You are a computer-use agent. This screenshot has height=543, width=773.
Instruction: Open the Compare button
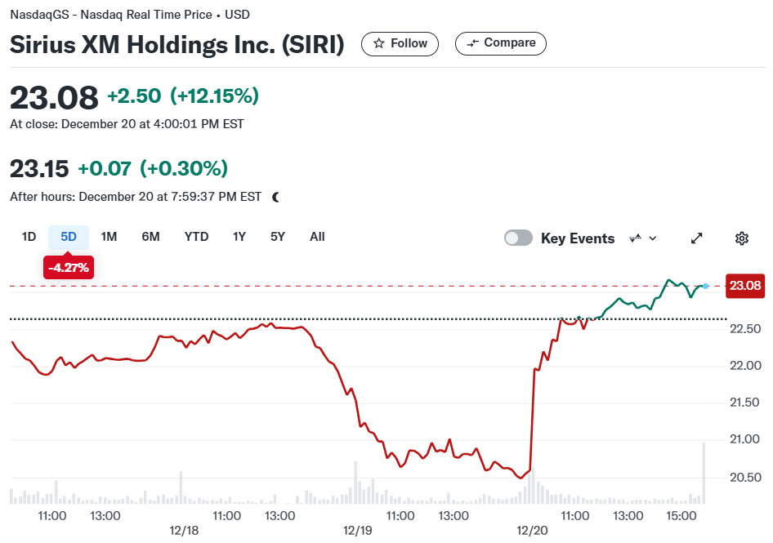tap(500, 43)
